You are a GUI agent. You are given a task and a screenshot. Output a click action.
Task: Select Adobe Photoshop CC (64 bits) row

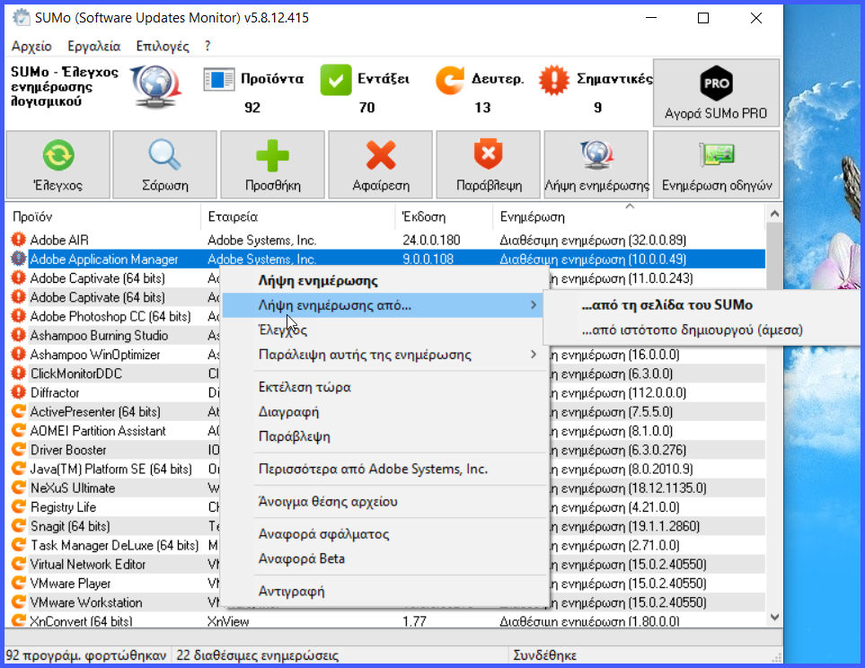(x=110, y=317)
